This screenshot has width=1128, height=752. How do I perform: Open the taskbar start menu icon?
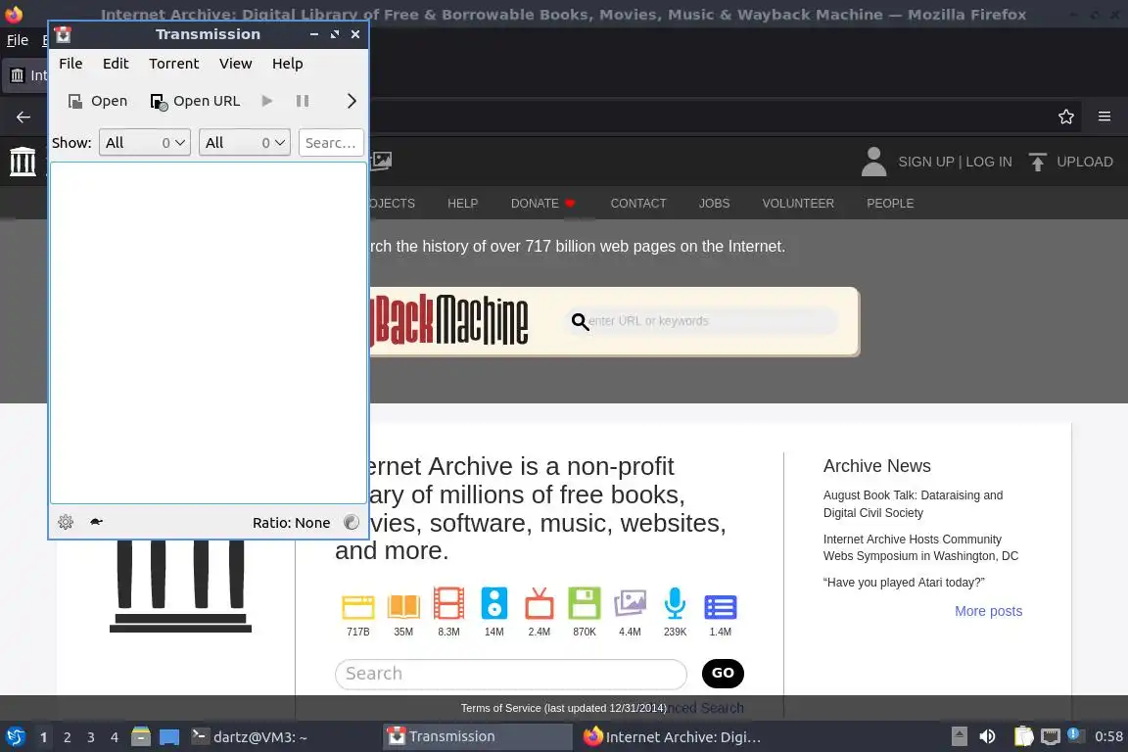click(15, 736)
